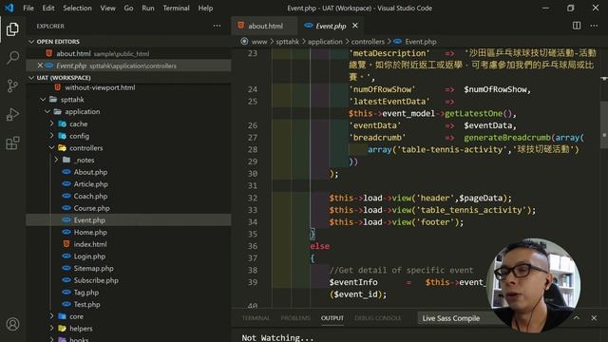Click the controllers breadcrumb segment
Screen dimensions: 608x342
pyautogui.click(x=368, y=42)
